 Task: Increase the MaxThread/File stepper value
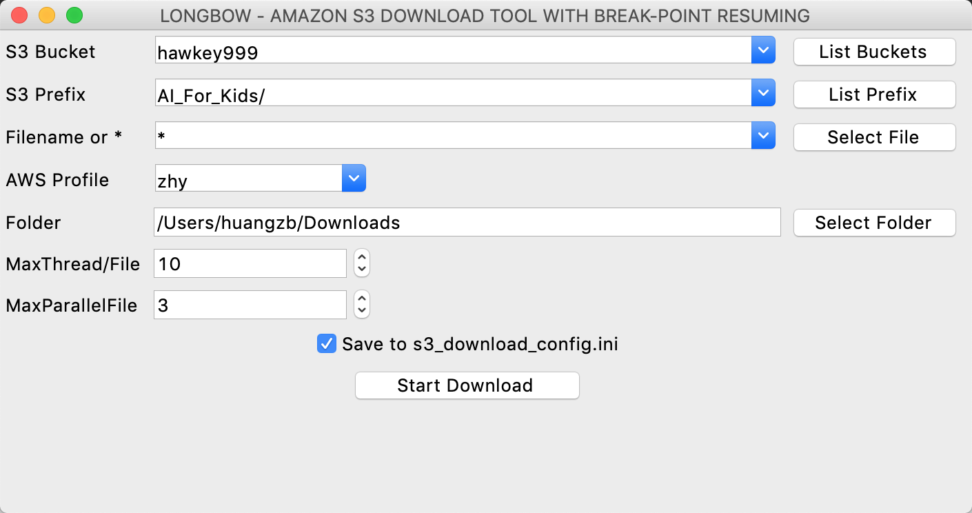coord(362,257)
